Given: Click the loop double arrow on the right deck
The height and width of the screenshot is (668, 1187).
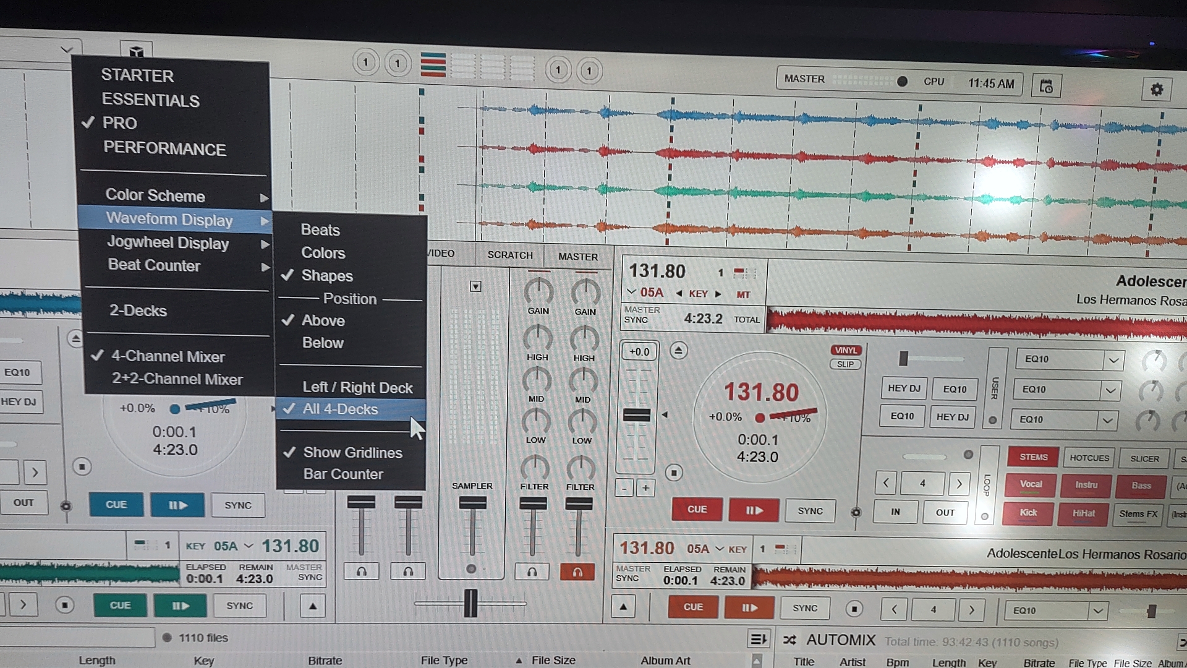Looking at the screenshot, I should (x=959, y=484).
